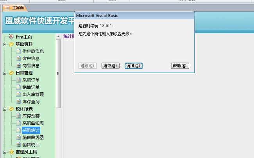Open 出入库管理 in the tree
Screen dimensions: 254x158
coord(33,94)
